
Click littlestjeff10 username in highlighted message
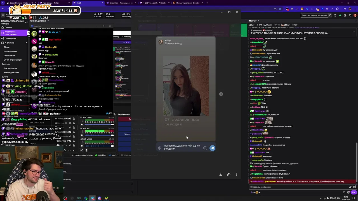click(x=258, y=181)
